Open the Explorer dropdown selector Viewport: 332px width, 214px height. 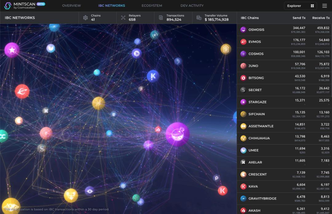[x=300, y=6]
